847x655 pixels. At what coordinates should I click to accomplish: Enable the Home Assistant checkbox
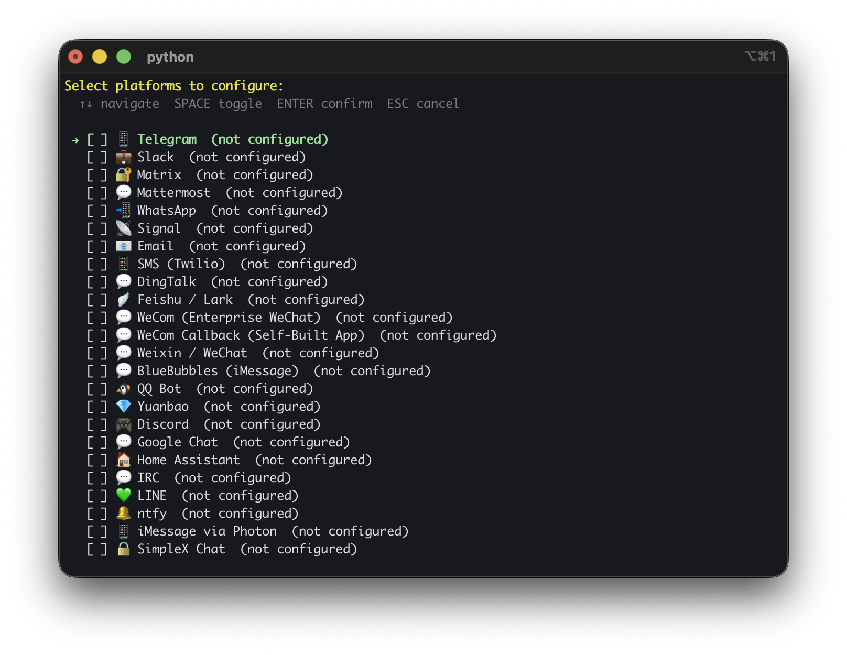coord(97,460)
